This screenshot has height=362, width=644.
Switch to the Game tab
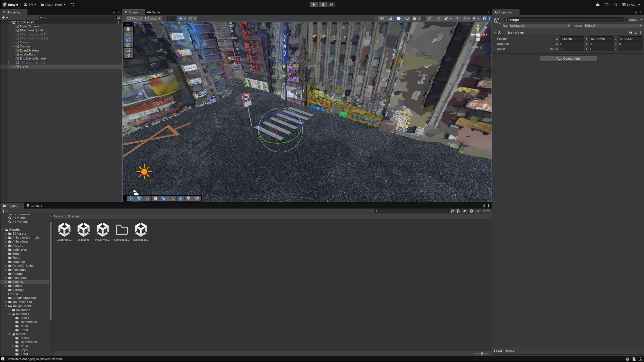(154, 12)
